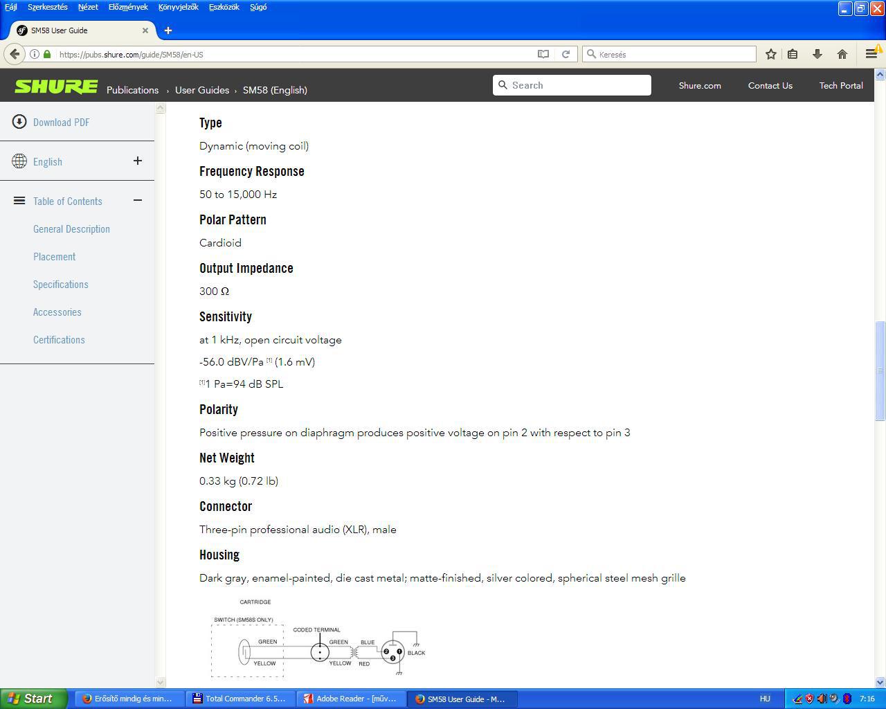This screenshot has height=709, width=886.
Task: Click the Table of Contents list icon
Action: [19, 201]
